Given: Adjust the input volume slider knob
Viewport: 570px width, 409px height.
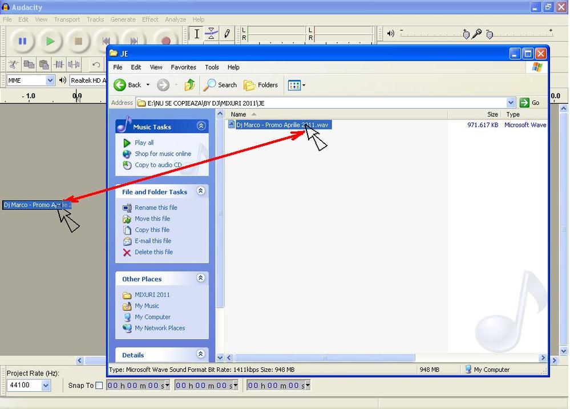Looking at the screenshot, I should [490, 35].
